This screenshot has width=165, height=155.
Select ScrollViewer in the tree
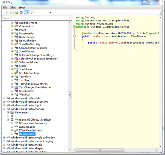(x=27, y=51)
